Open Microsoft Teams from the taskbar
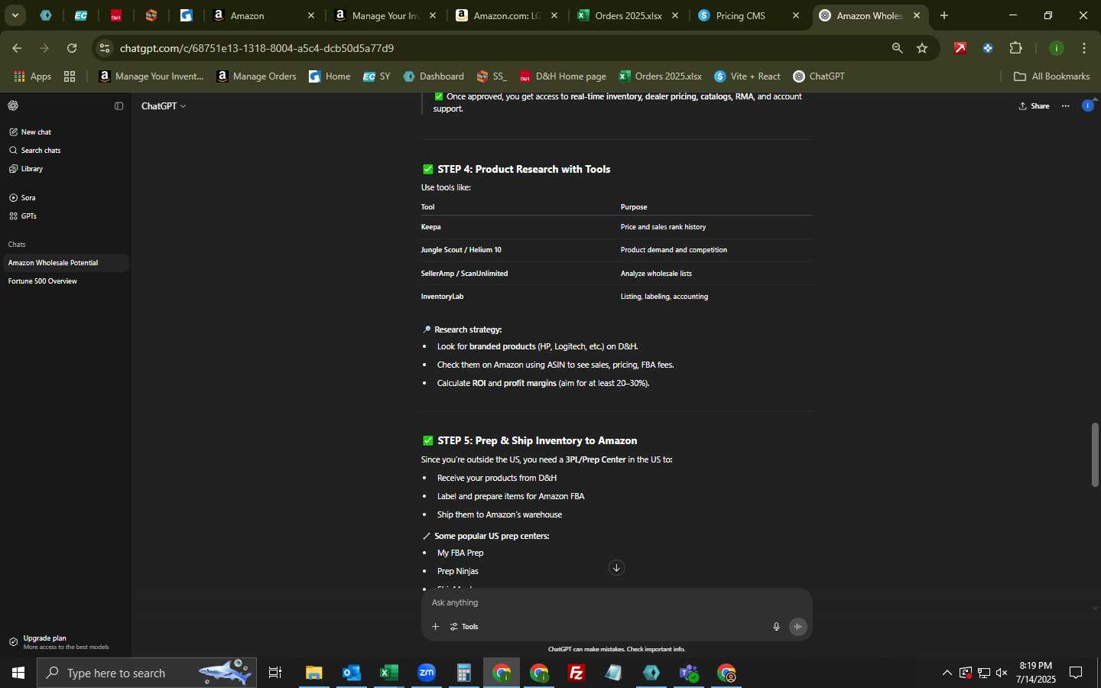This screenshot has height=688, width=1101. click(689, 673)
